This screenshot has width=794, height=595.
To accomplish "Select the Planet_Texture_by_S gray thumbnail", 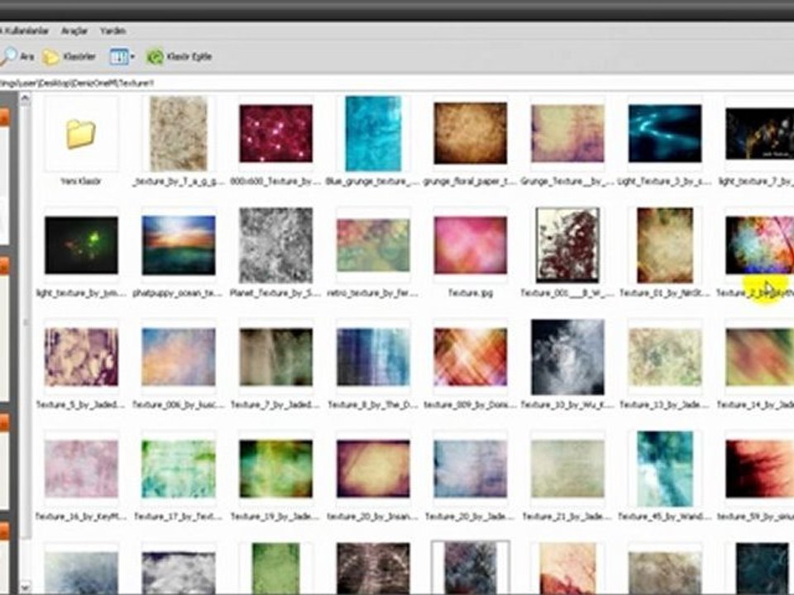I will 275,245.
